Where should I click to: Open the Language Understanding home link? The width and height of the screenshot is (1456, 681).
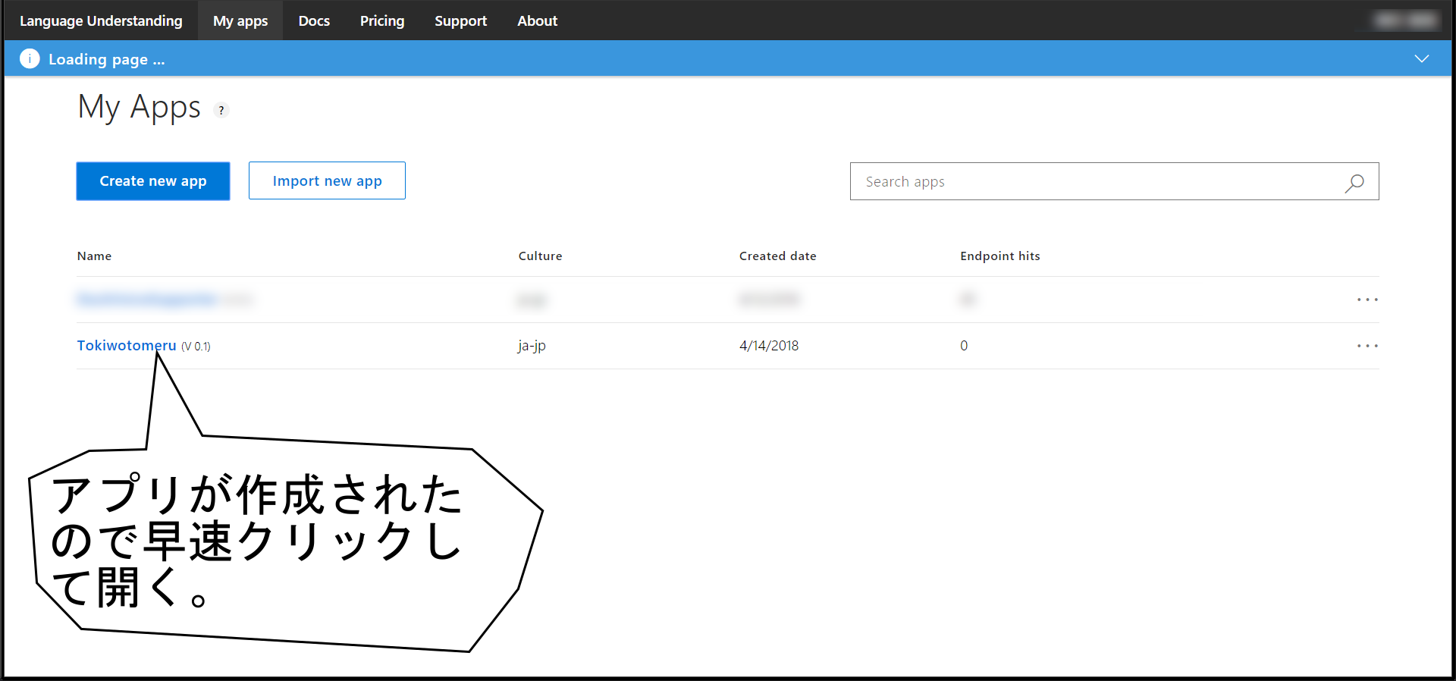(101, 20)
